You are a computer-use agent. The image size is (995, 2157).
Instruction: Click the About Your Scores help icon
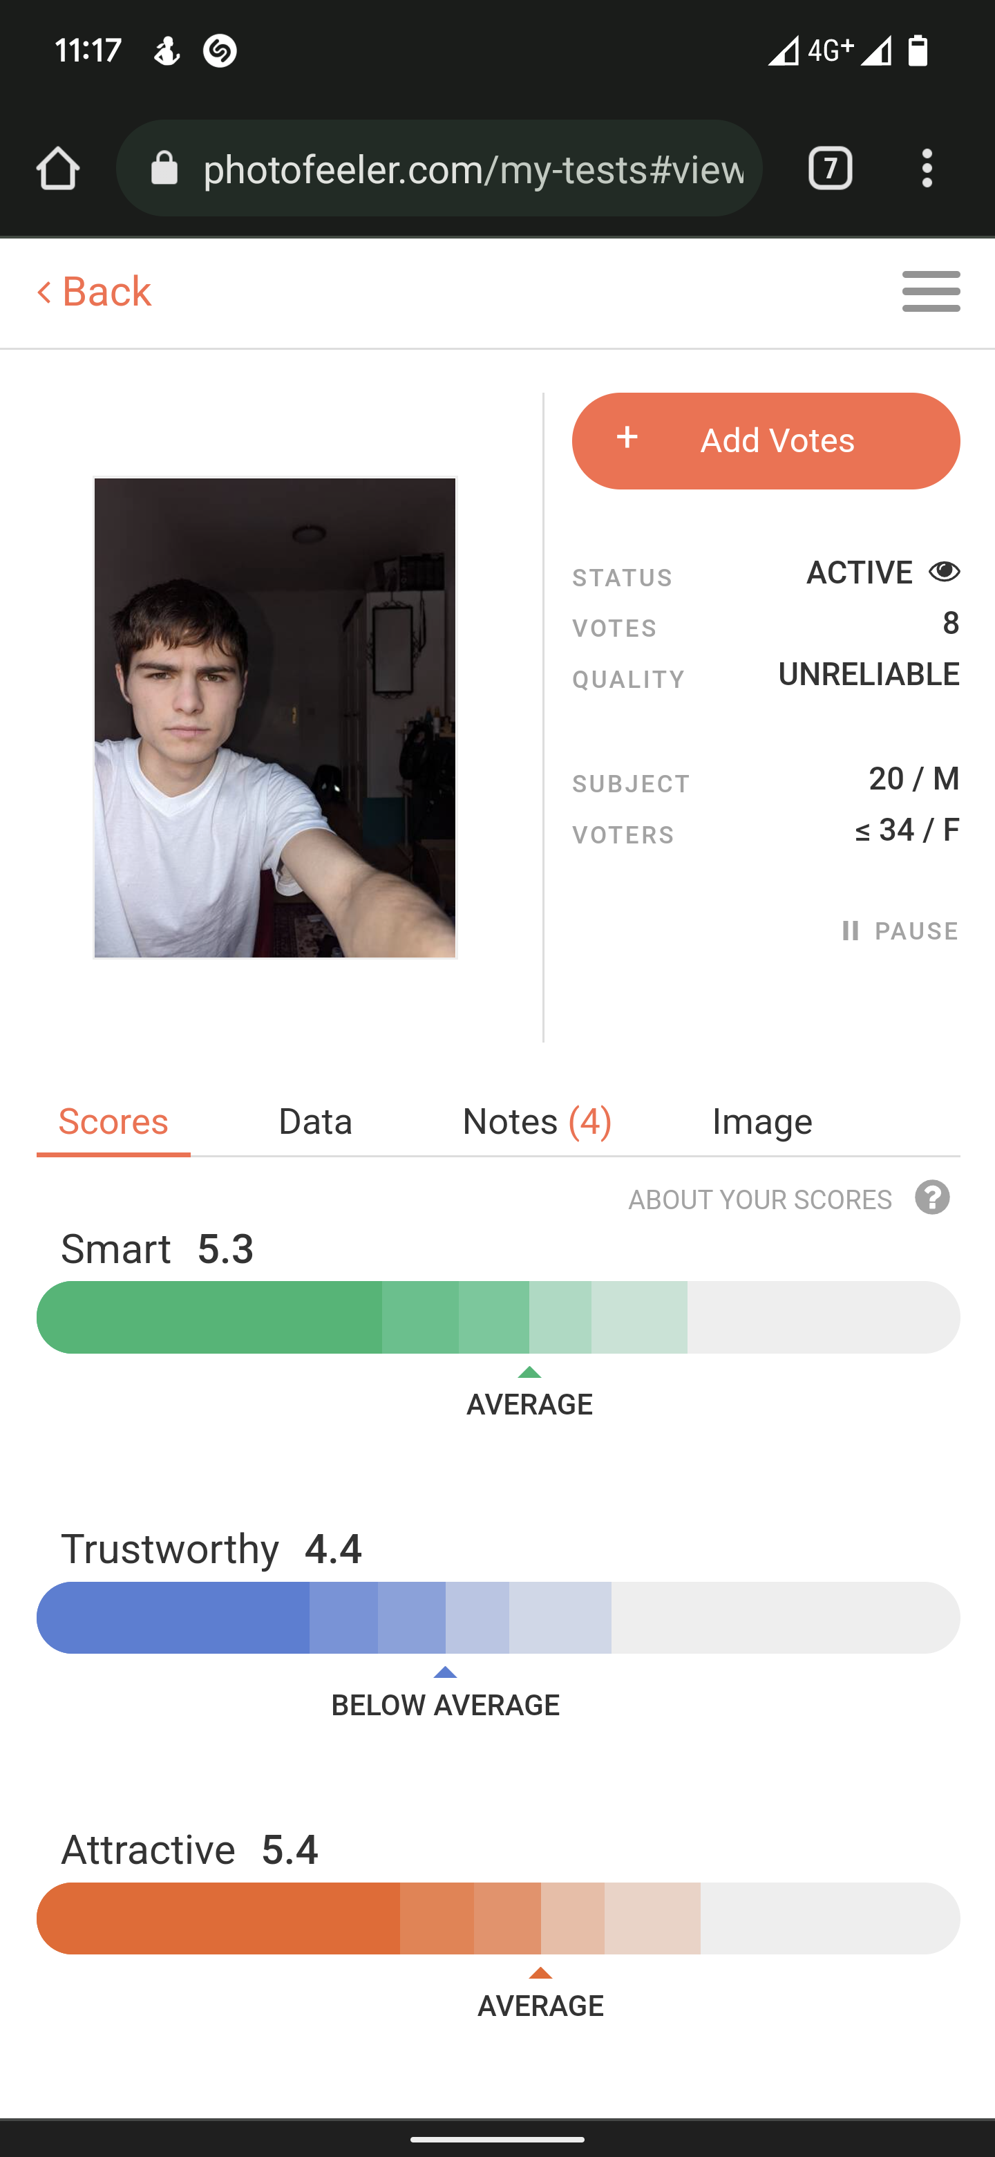pyautogui.click(x=931, y=1198)
